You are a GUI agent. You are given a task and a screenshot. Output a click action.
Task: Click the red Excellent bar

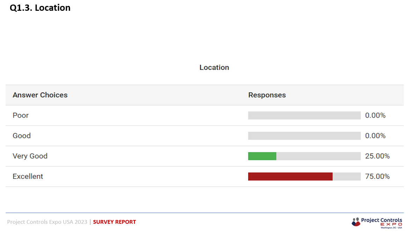(x=290, y=176)
